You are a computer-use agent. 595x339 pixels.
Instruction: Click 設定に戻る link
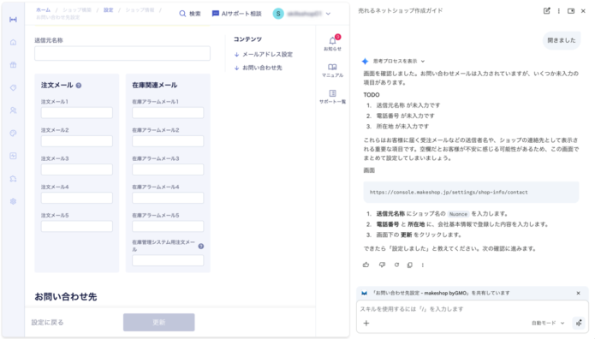click(47, 322)
